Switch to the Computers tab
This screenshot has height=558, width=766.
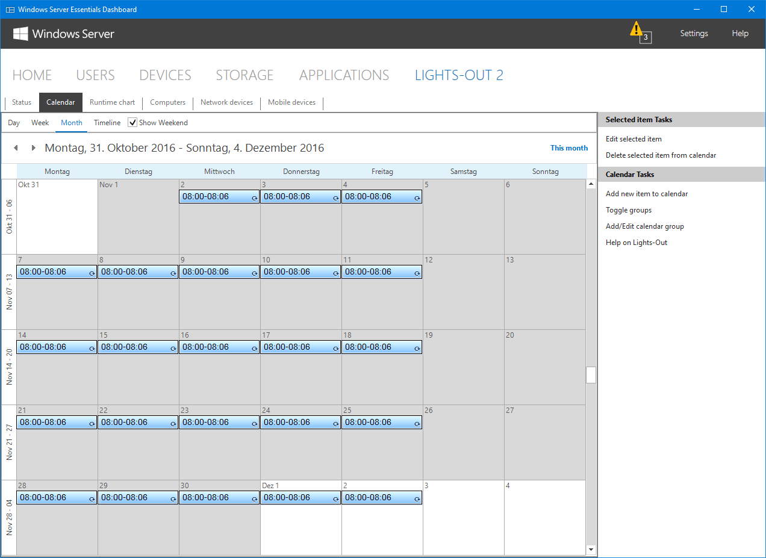167,102
